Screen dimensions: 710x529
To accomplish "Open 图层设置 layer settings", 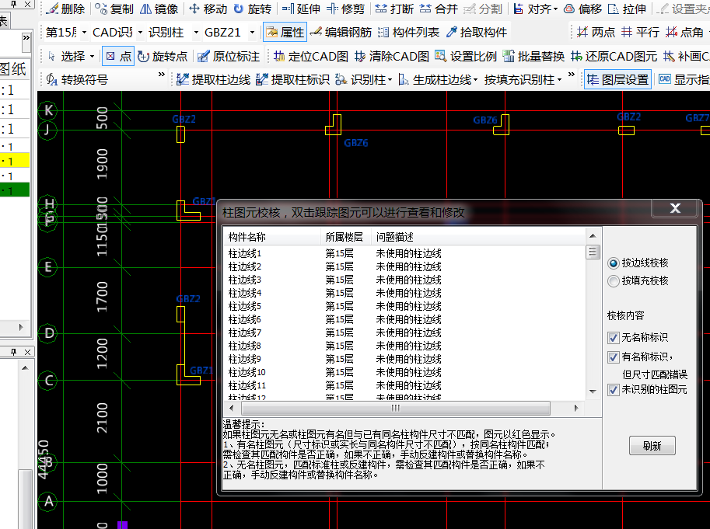I will point(617,79).
